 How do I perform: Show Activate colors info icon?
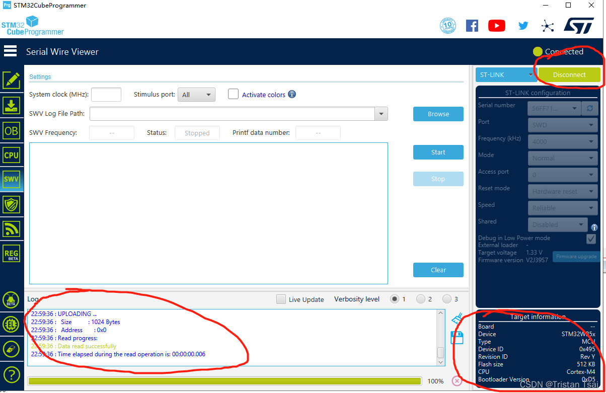tap(292, 94)
